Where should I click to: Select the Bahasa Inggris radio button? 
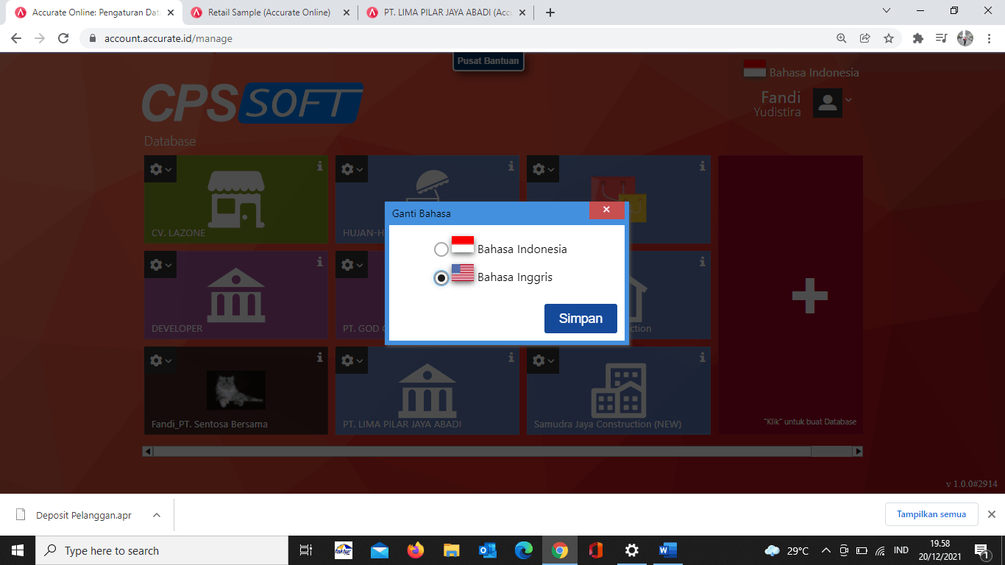(441, 277)
